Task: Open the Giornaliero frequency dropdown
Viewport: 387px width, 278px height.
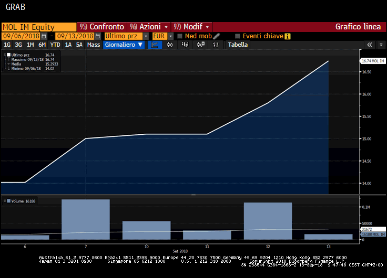Action: (x=124, y=45)
